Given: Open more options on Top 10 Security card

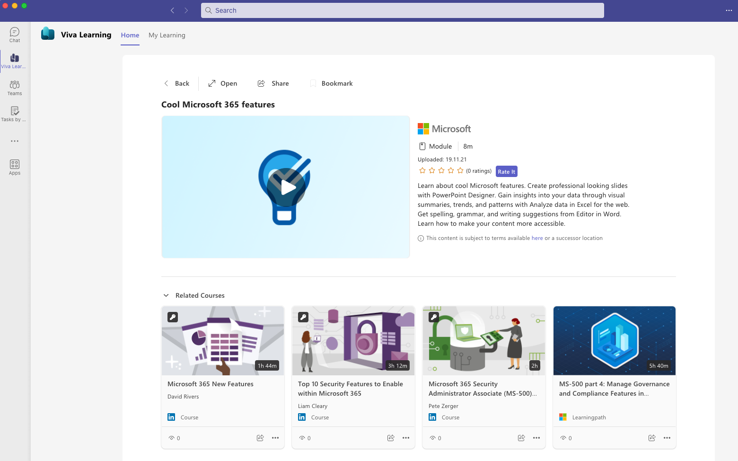Looking at the screenshot, I should pos(406,438).
